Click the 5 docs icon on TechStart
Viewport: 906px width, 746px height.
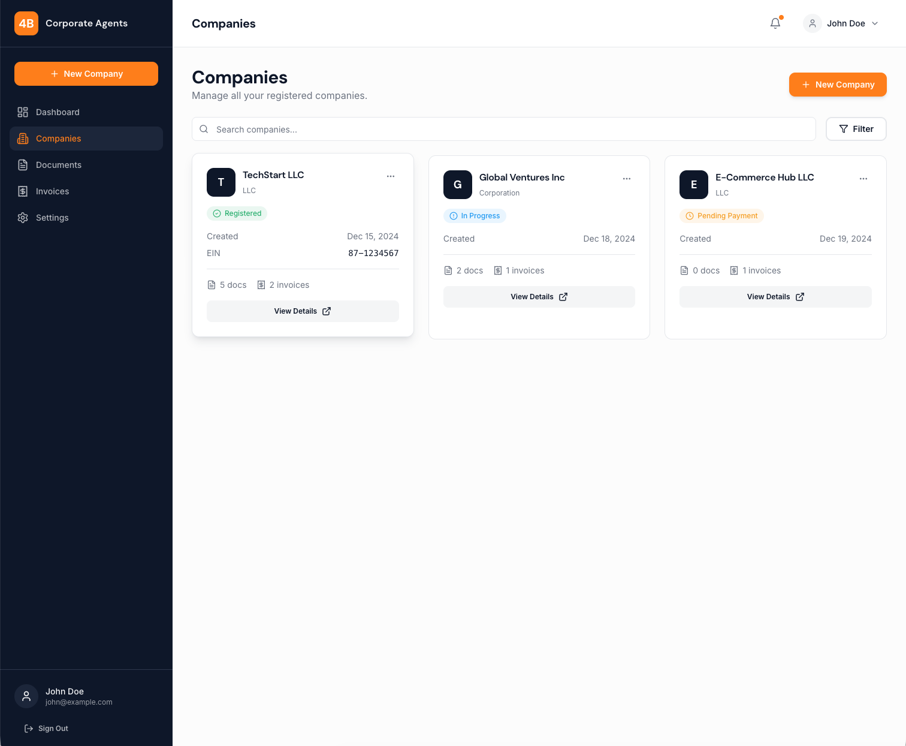212,285
